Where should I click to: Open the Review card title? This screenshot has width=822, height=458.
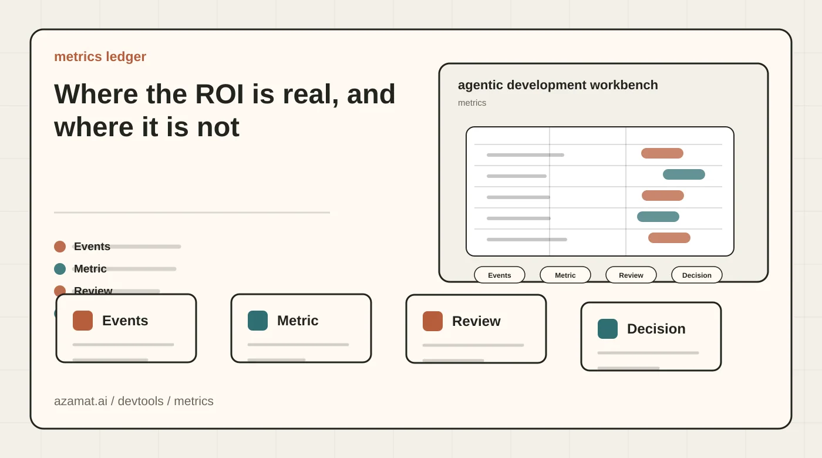pos(476,321)
